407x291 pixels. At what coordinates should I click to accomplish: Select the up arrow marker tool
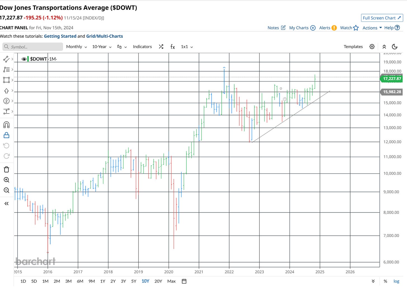pos(6,91)
